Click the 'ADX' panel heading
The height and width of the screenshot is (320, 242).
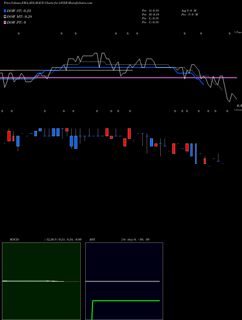92,240
